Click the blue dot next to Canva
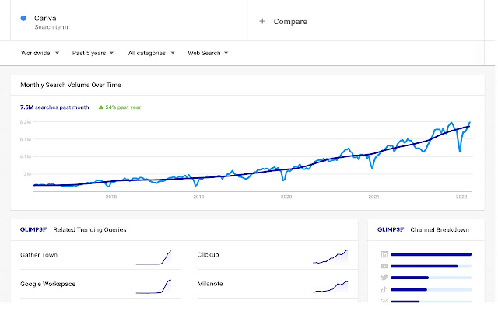This screenshot has height=311, width=498. point(24,18)
